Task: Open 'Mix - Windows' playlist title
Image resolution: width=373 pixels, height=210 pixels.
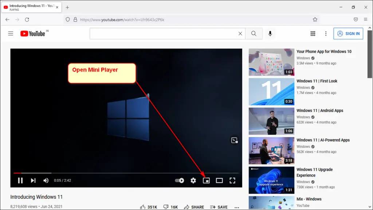Action: pyautogui.click(x=309, y=199)
